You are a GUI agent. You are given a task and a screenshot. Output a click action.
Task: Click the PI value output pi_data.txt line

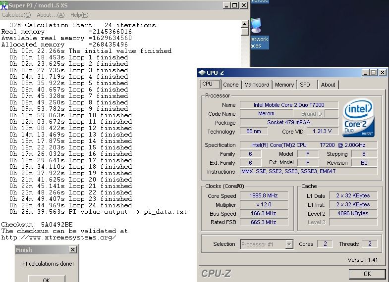pos(98,212)
